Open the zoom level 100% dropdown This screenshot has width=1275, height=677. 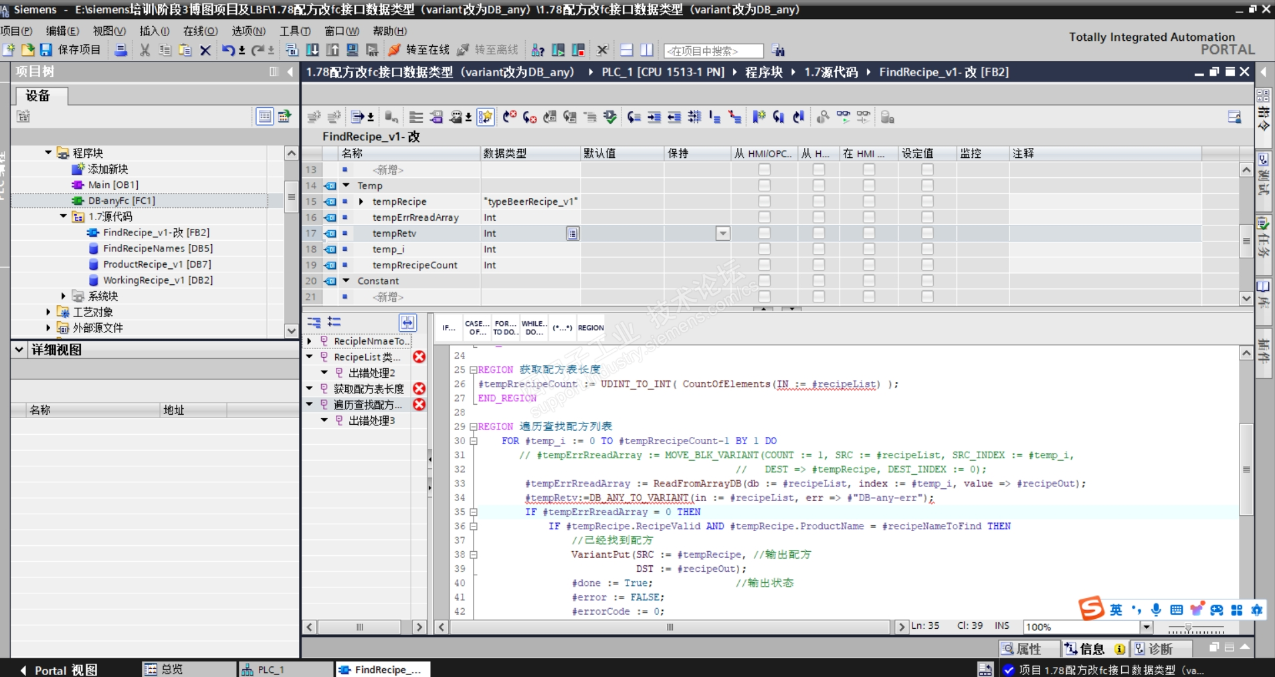coord(1147,627)
